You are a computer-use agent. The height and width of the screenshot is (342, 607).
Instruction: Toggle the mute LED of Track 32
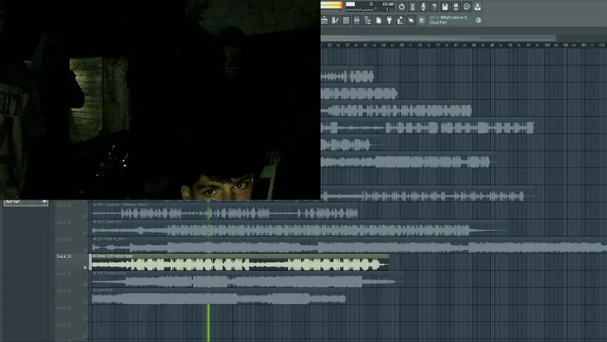pyautogui.click(x=85, y=250)
